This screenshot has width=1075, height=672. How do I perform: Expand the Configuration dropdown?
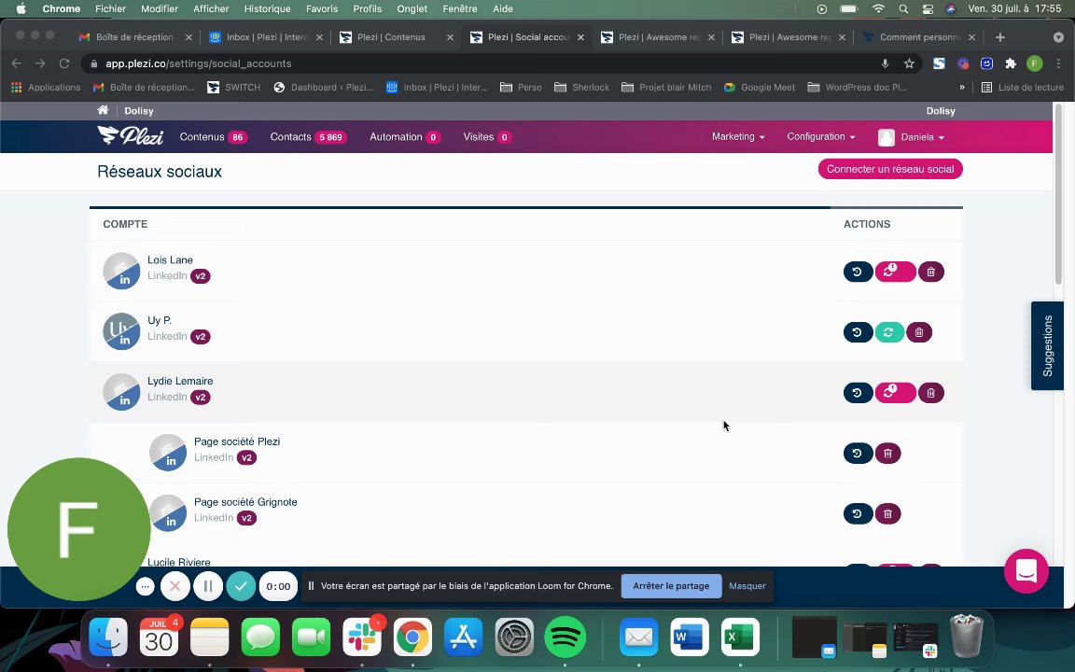click(820, 137)
